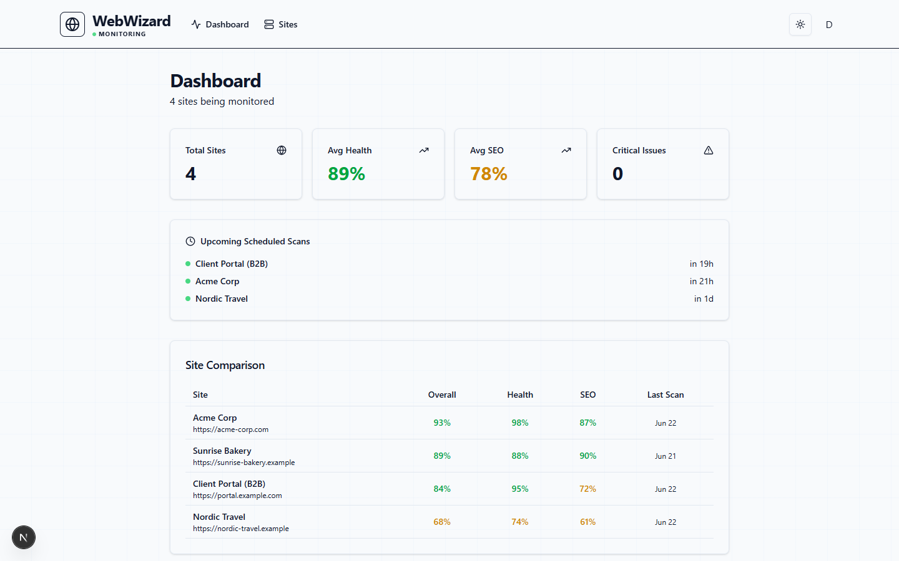Click Client Portal overall score 84%
Screen dimensions: 899x561
(442, 489)
